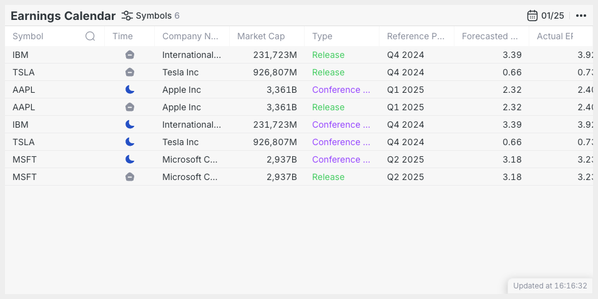Select TSLA symbol in the Release row
The width and height of the screenshot is (598, 299).
pos(23,72)
